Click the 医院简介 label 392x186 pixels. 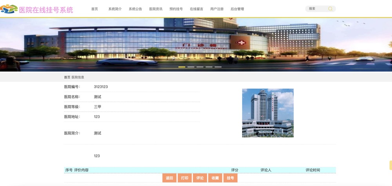pos(72,133)
